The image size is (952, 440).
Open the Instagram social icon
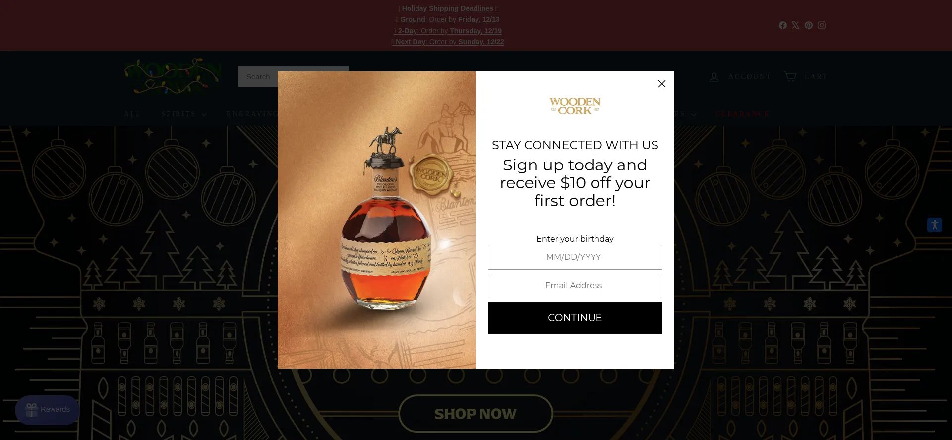click(x=822, y=25)
